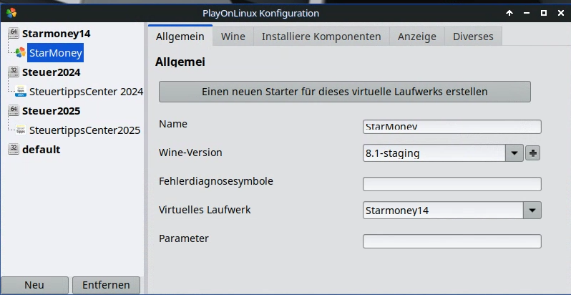Open the Anzeige tab
This screenshot has height=295, width=571.
[417, 36]
